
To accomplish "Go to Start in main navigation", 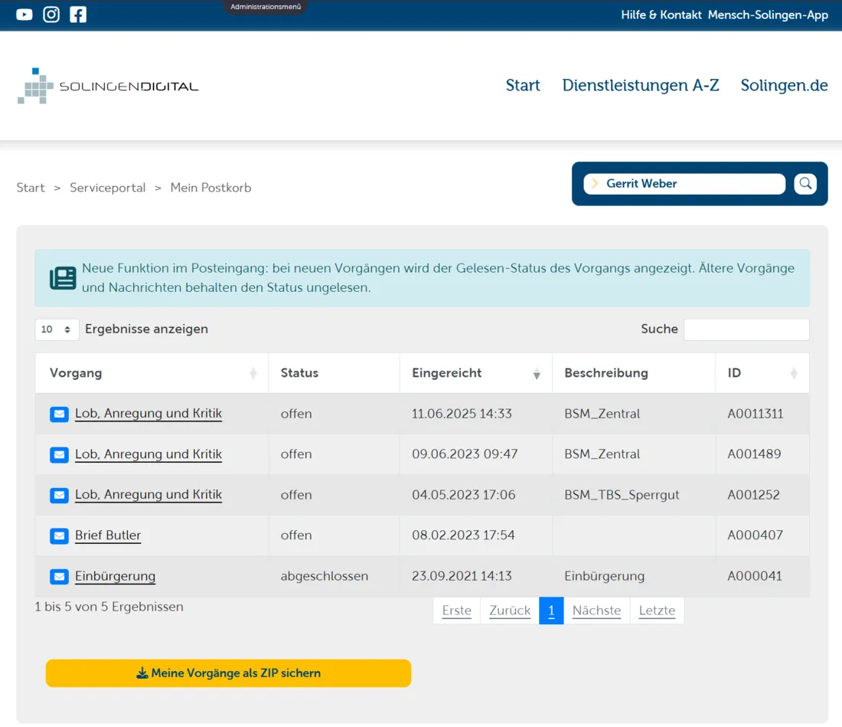I will [523, 86].
